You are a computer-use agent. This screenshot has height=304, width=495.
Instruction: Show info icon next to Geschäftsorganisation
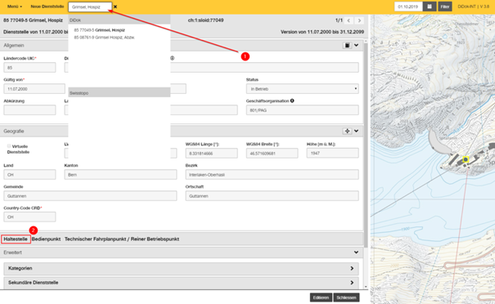tap(292, 101)
